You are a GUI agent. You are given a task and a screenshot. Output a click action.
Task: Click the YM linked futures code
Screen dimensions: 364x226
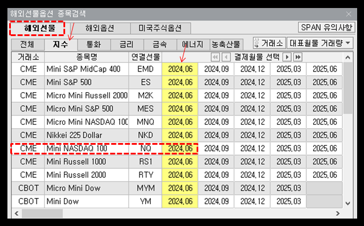146,201
